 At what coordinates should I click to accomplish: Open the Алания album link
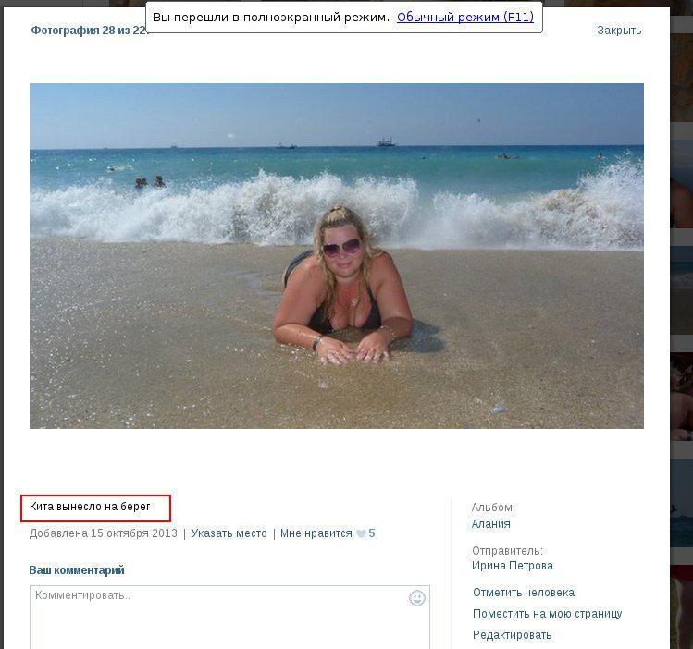click(x=490, y=523)
